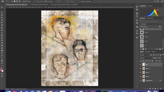Add layer mask icon in Layers panel

[x=150, y=89]
